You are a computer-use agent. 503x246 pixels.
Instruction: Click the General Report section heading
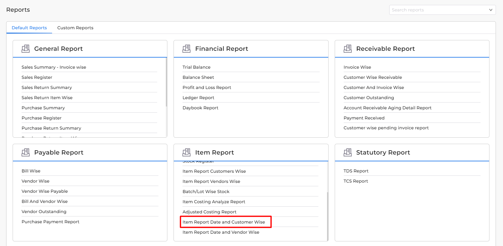coord(59,49)
